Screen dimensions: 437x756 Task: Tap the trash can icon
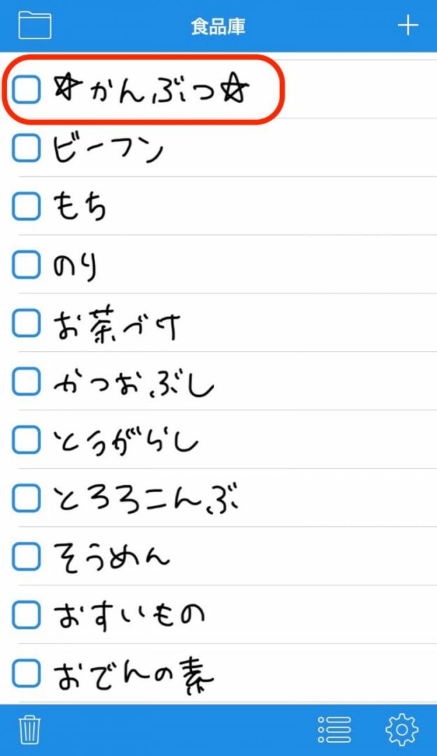30,730
